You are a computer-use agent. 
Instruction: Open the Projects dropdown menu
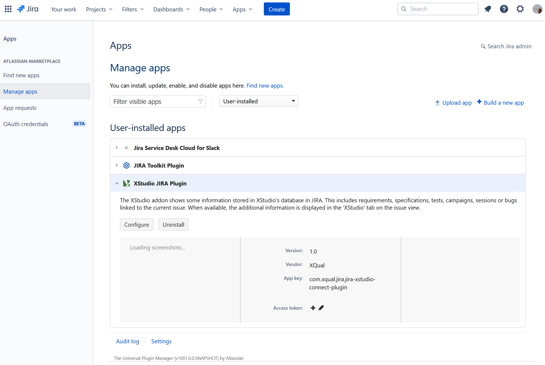click(x=99, y=9)
